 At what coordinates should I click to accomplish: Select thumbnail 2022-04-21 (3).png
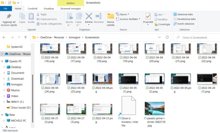click(x=76, y=109)
